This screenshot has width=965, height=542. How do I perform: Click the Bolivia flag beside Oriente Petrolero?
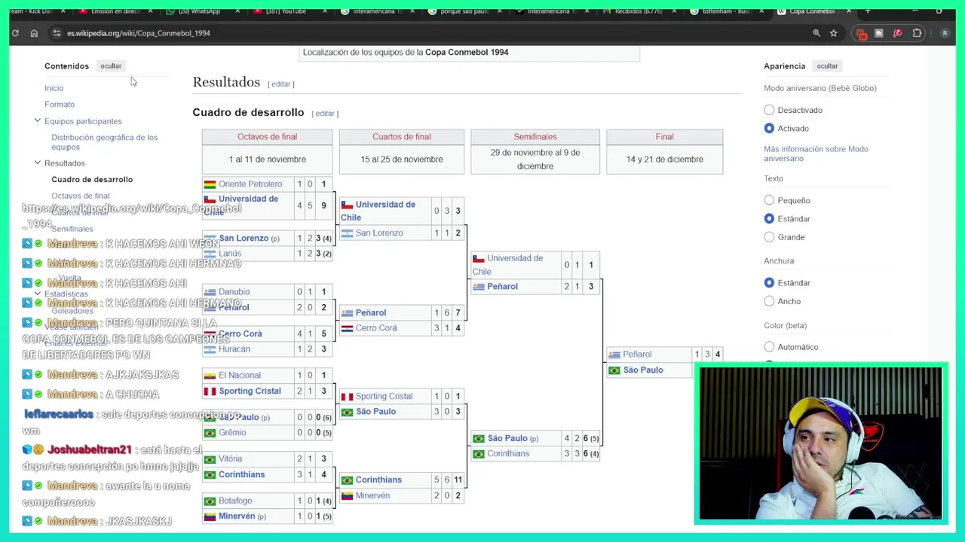coord(210,184)
